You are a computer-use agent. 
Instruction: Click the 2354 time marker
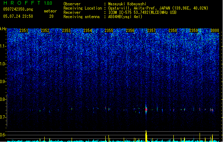coord(88,31)
